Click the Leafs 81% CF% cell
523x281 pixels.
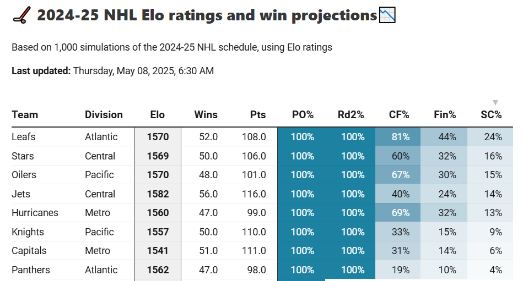click(400, 137)
